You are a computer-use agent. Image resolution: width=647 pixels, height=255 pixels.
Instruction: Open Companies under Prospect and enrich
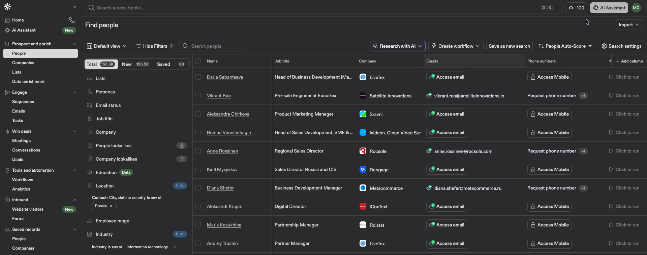click(x=23, y=63)
